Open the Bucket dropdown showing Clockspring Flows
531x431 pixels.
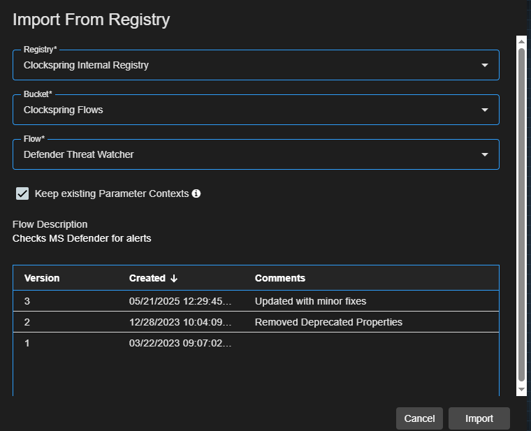[x=256, y=110]
